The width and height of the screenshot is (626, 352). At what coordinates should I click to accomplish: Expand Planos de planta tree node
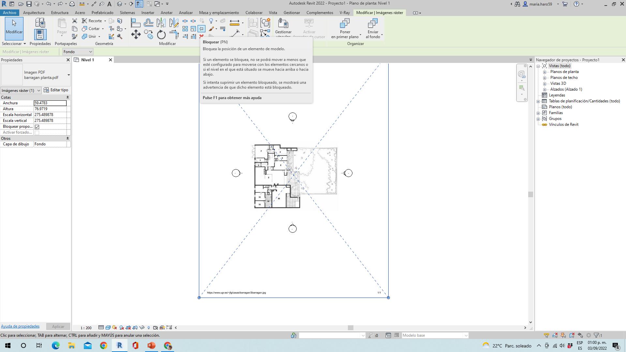pyautogui.click(x=544, y=72)
